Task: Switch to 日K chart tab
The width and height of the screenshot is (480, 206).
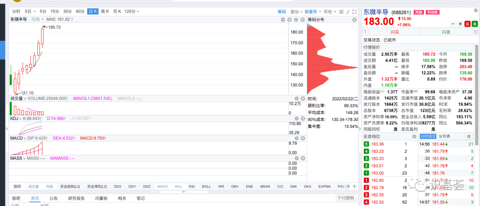Action: click(93, 12)
